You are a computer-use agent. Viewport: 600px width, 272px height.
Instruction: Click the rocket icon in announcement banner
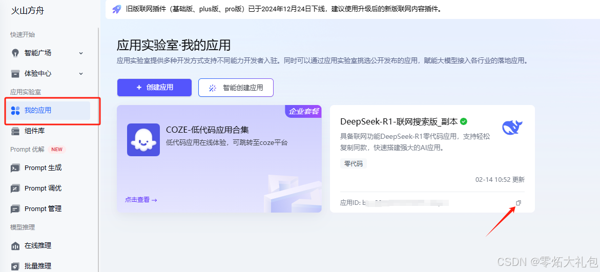[x=117, y=9]
